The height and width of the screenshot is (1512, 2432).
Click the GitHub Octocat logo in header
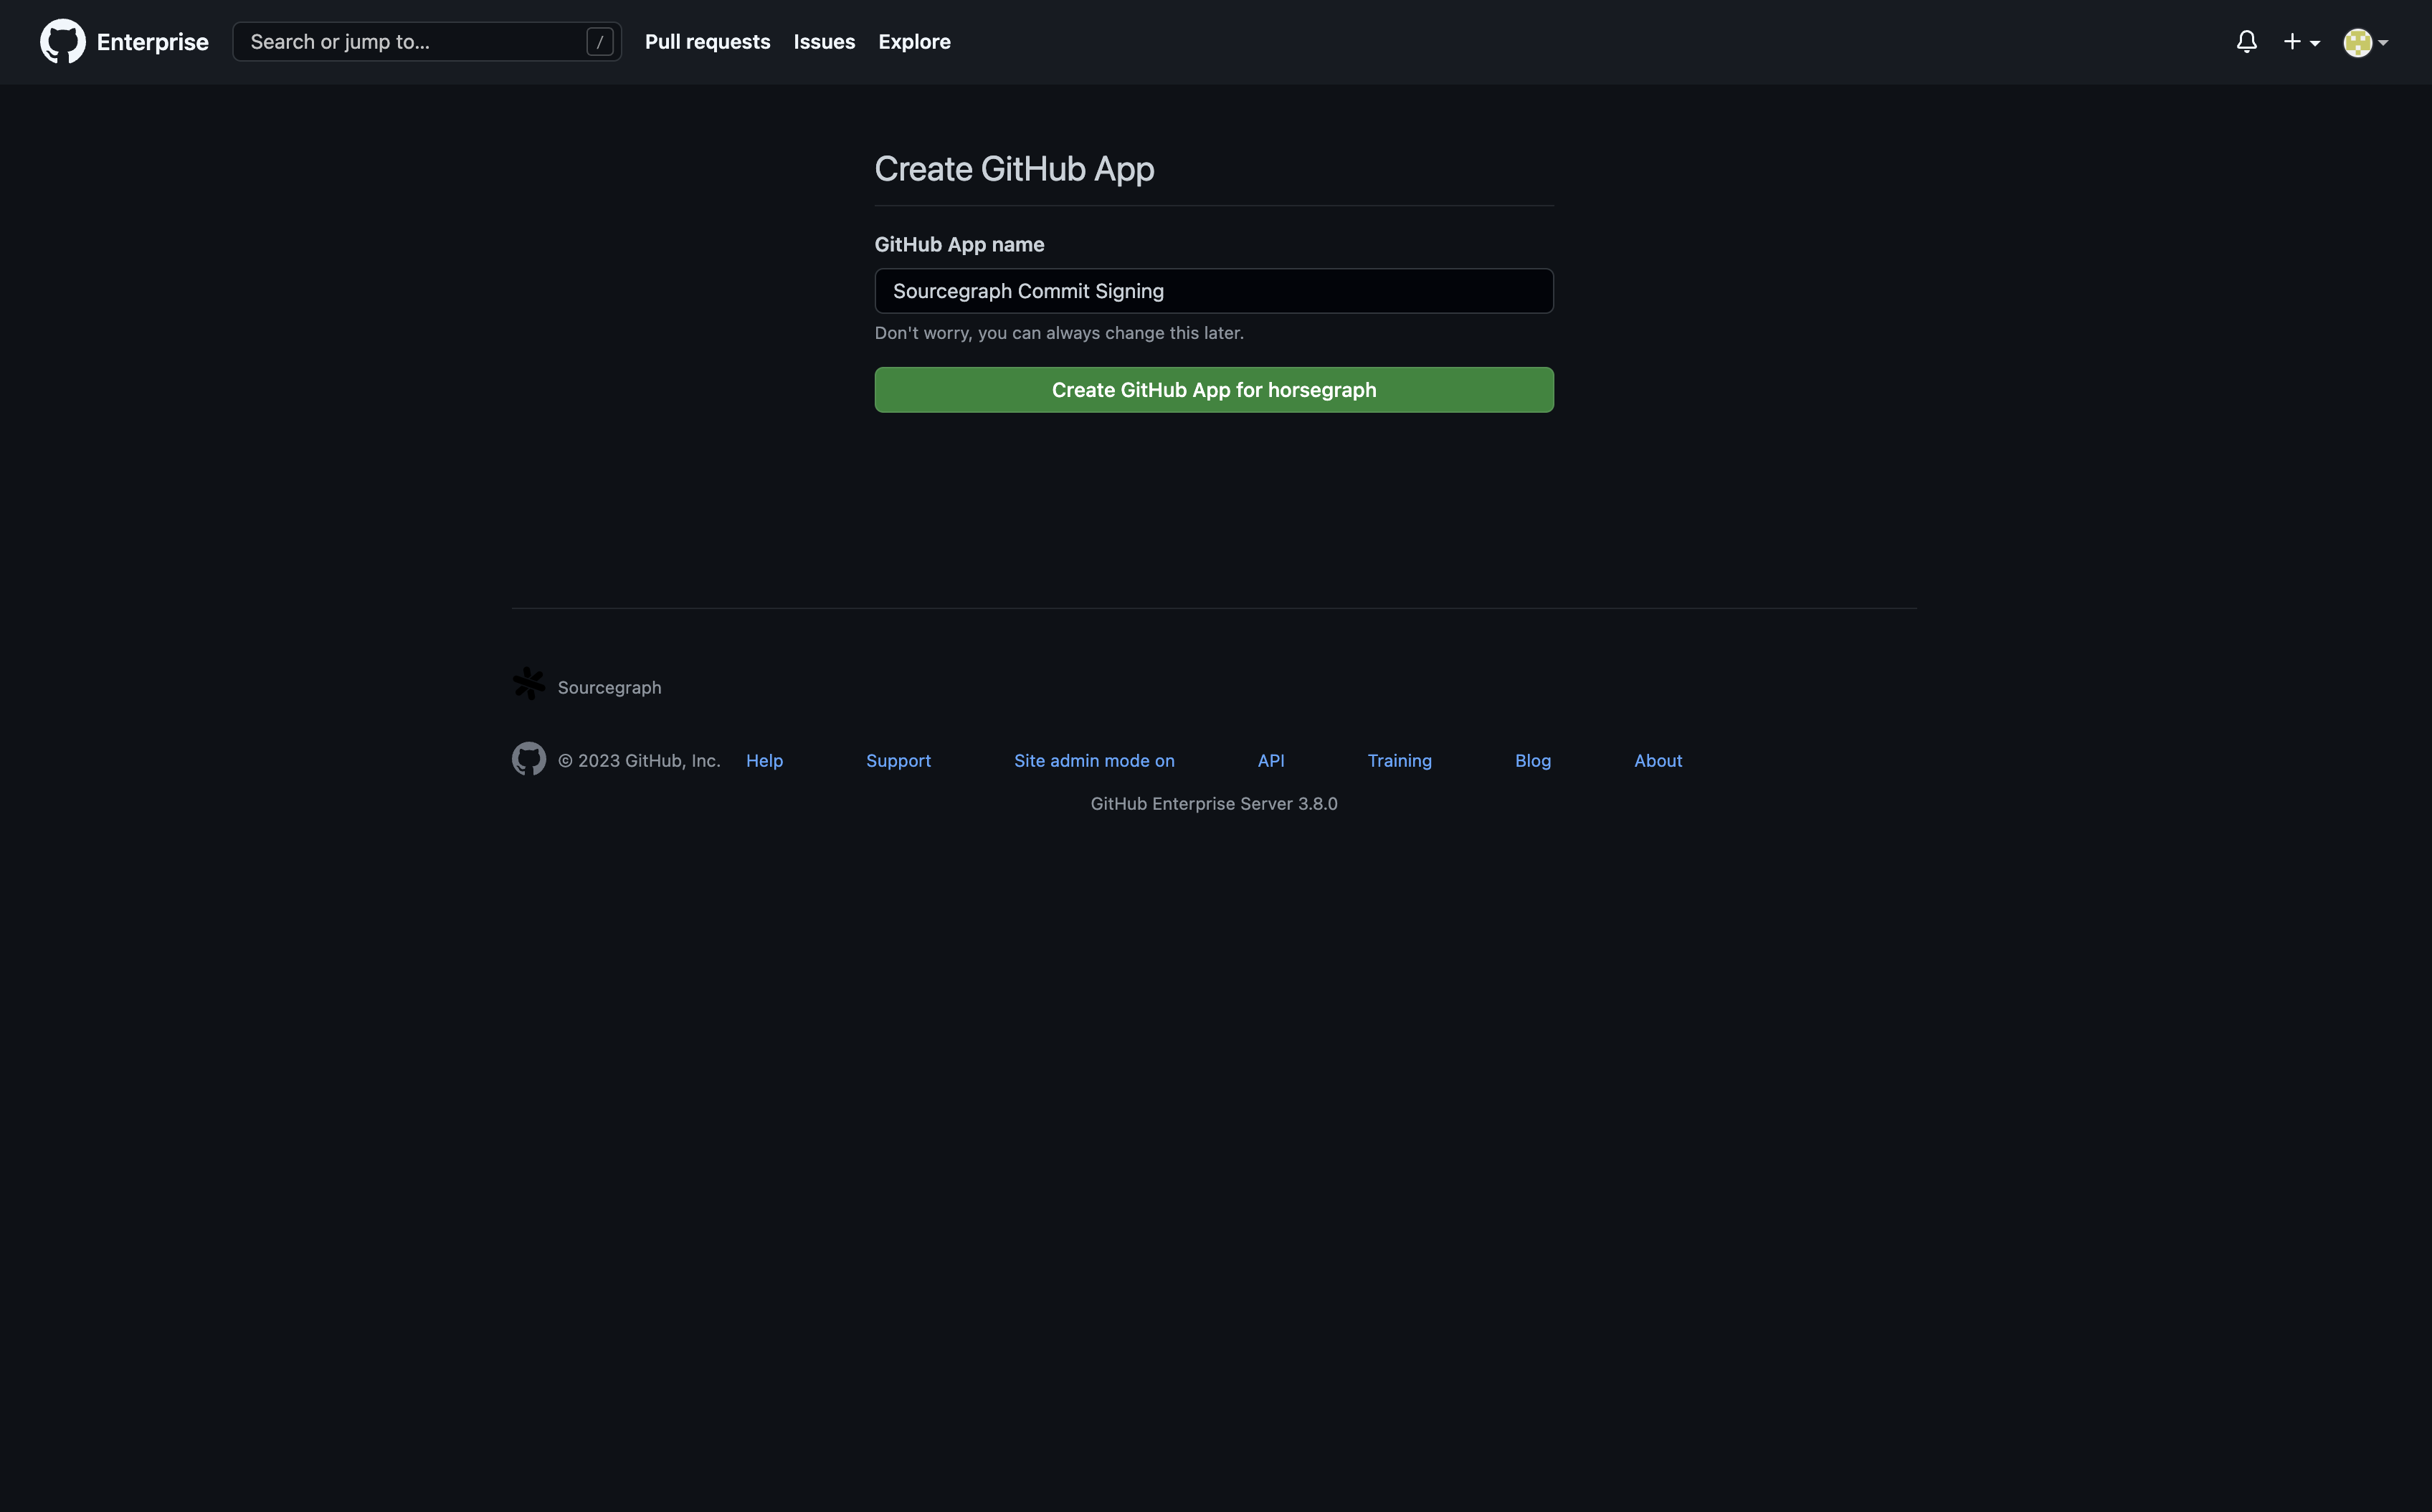click(x=62, y=41)
